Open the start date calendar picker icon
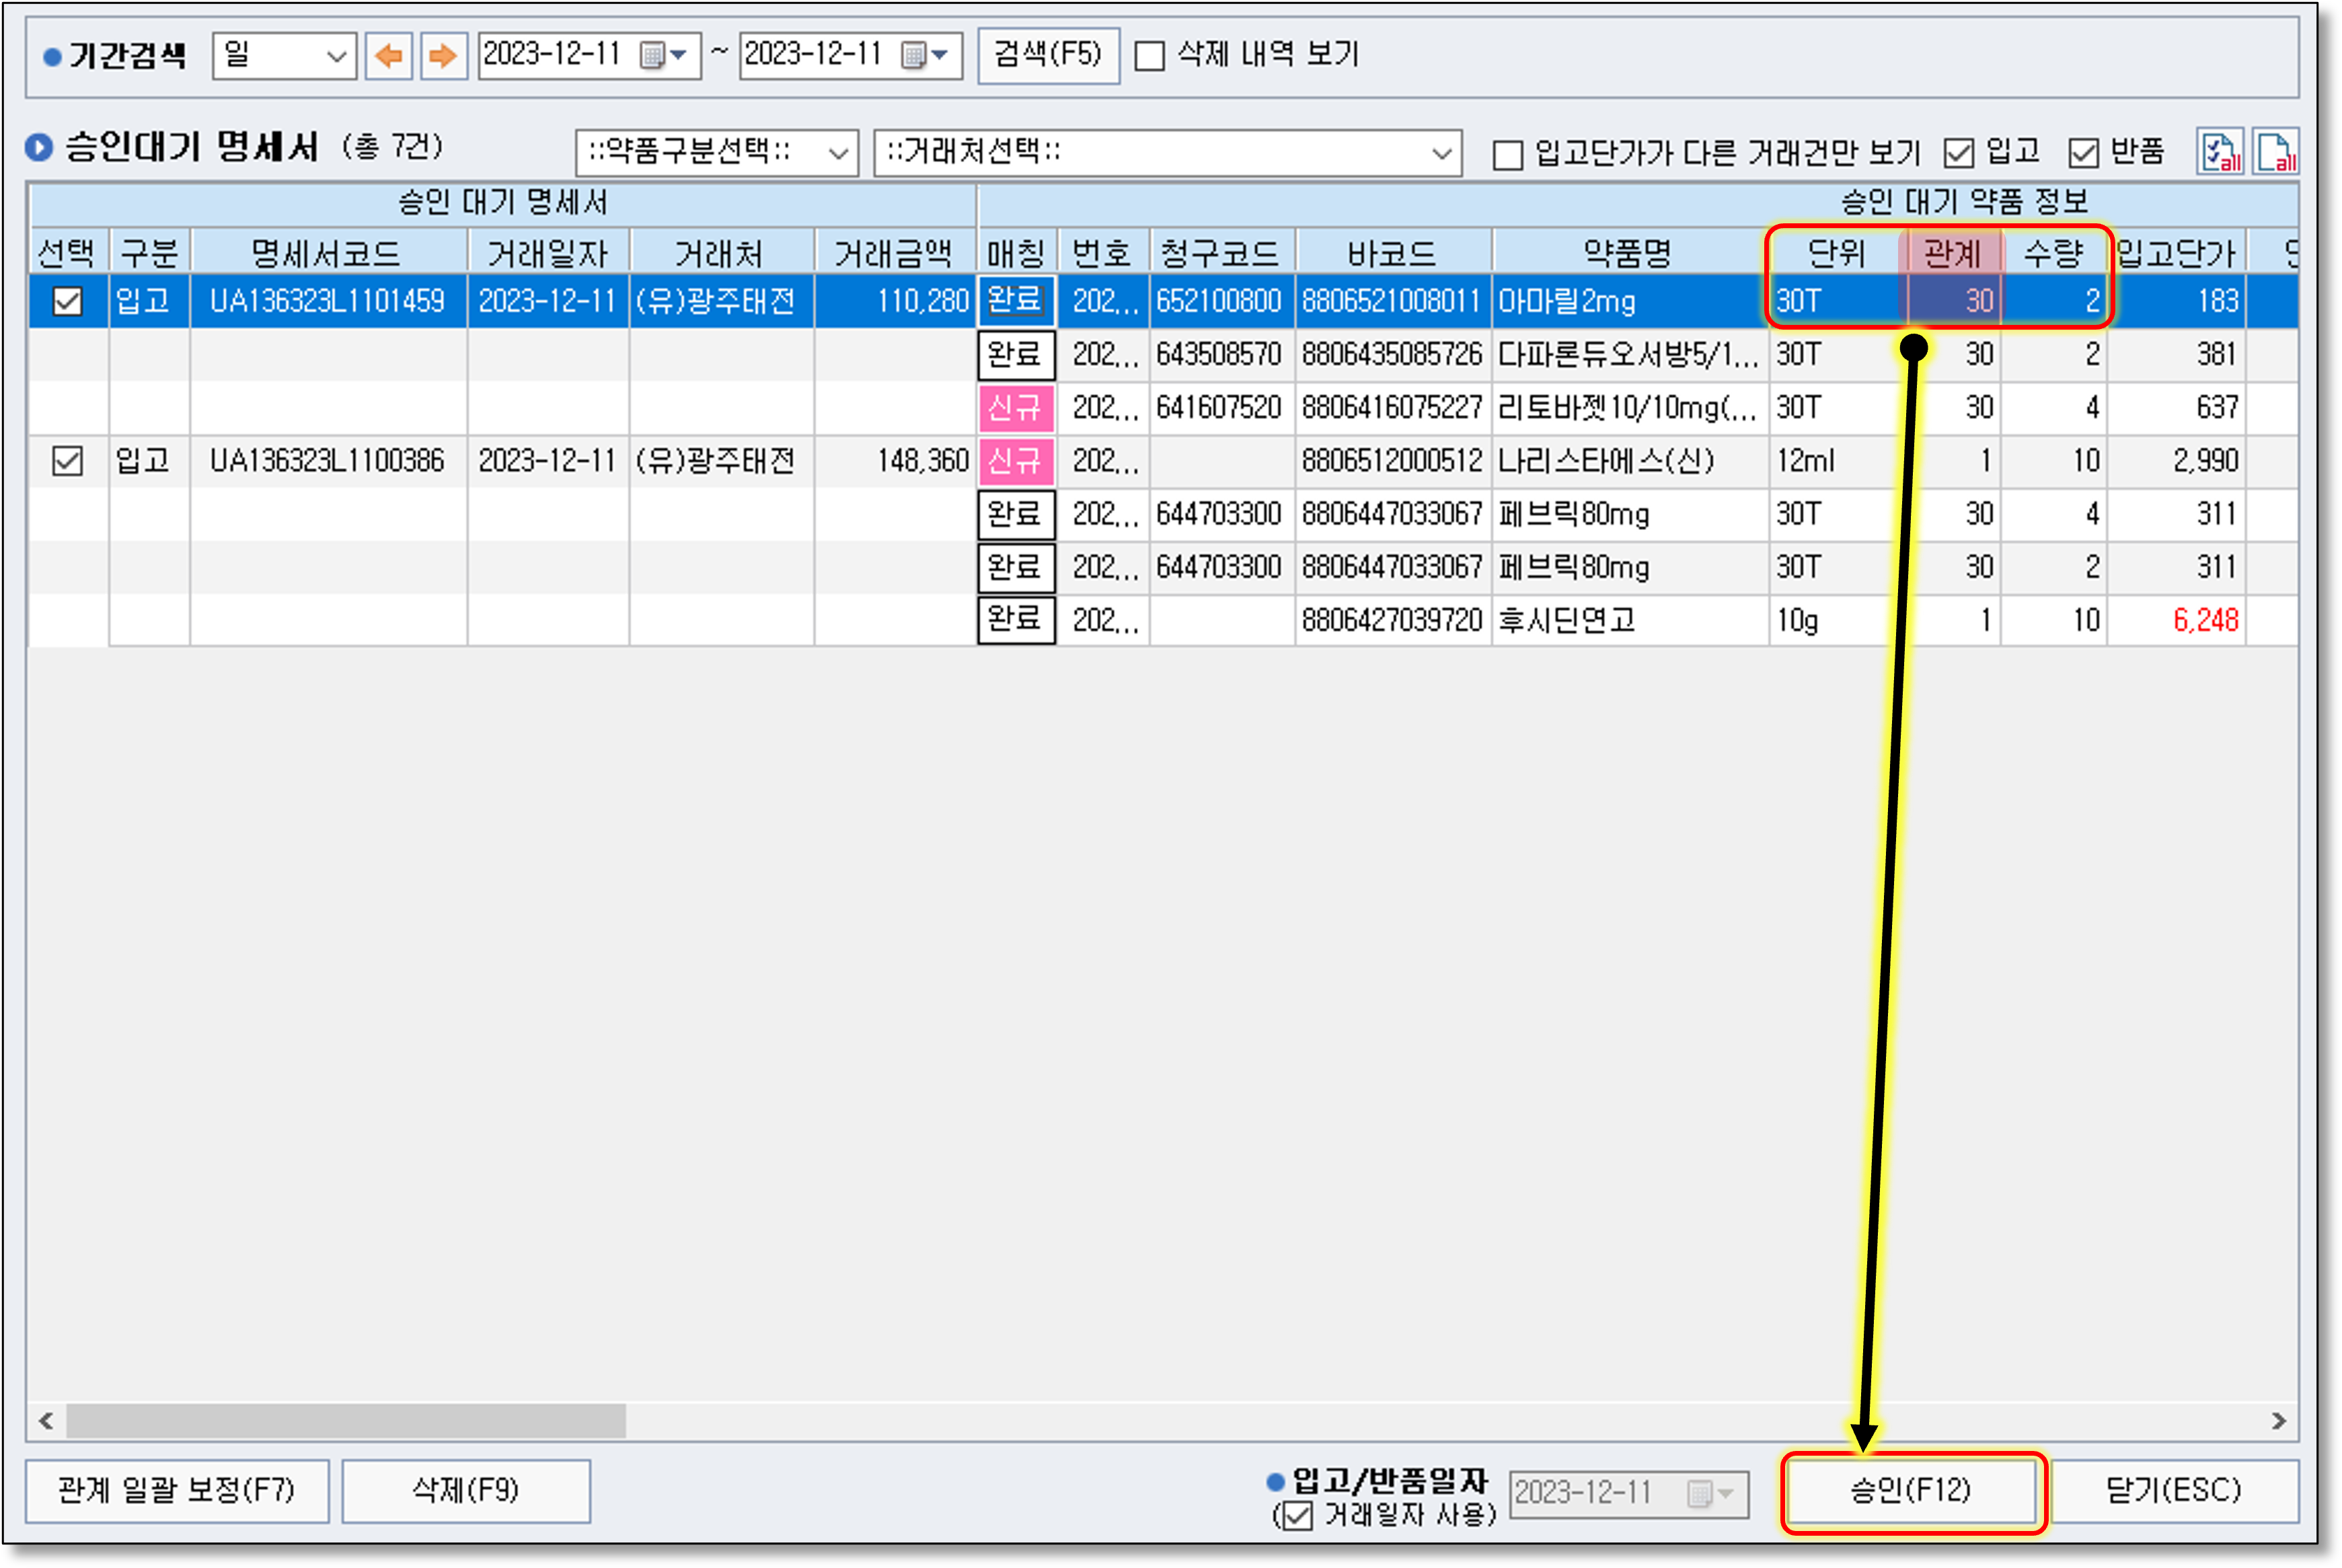This screenshot has height=1568, width=2342. (x=653, y=55)
